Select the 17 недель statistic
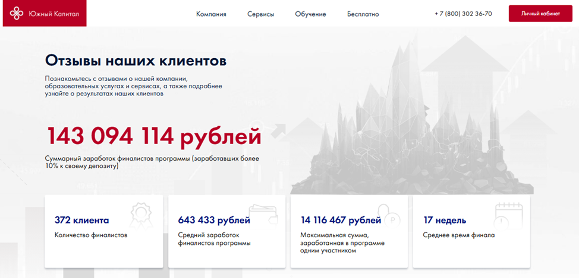Viewport: 579px width, 278px height. [445, 221]
